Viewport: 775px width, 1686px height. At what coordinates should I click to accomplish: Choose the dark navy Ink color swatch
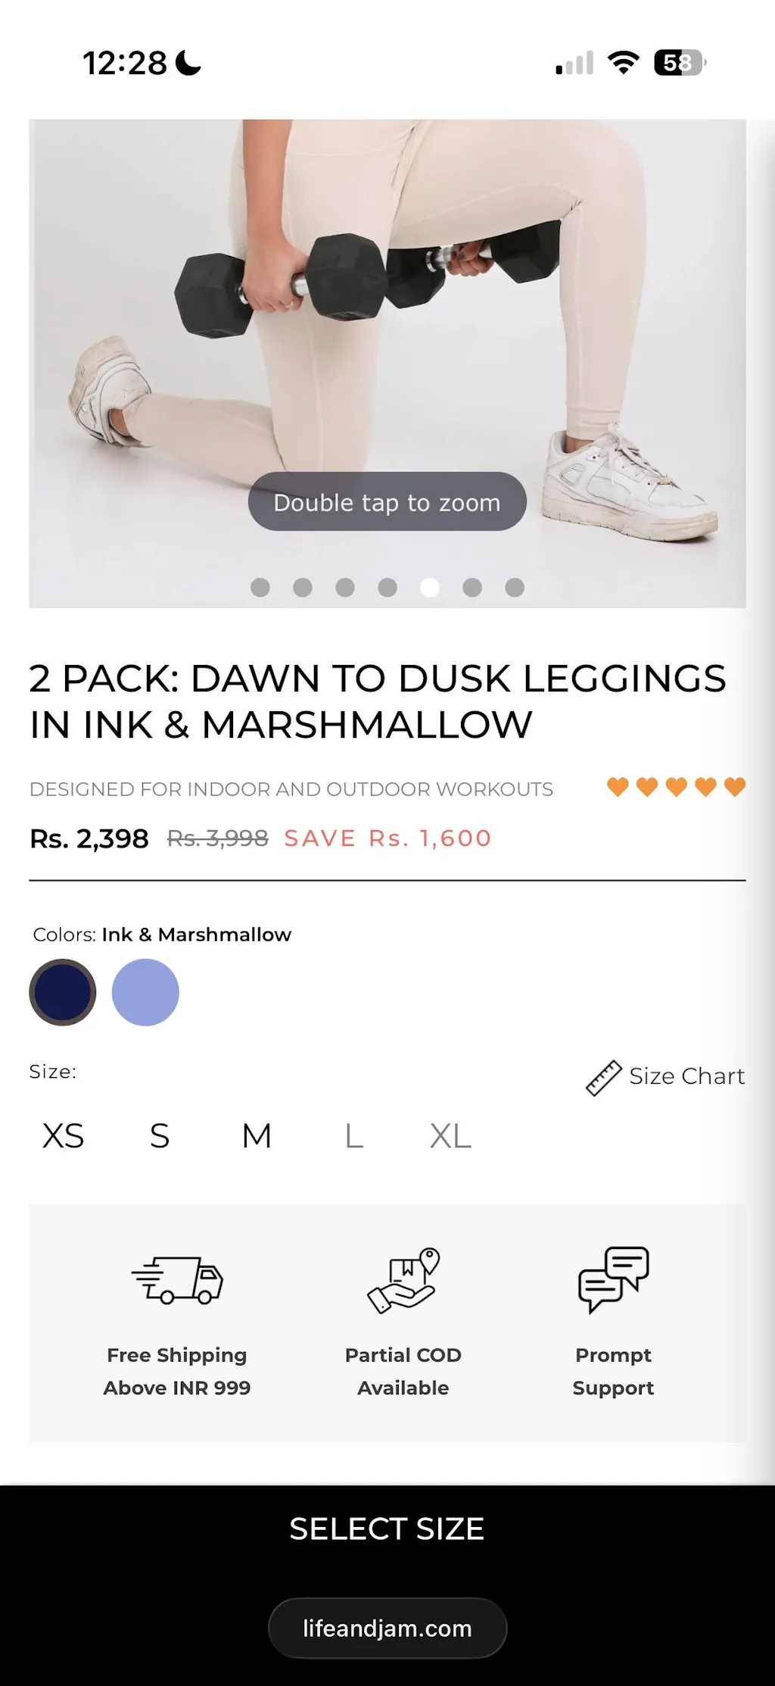[63, 992]
